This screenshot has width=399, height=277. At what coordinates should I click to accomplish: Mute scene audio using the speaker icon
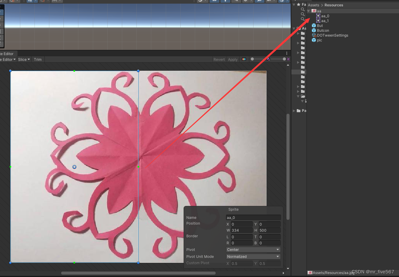tap(236, 1)
